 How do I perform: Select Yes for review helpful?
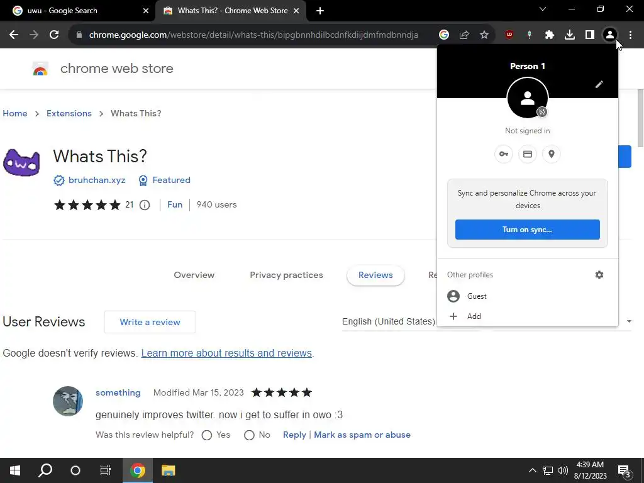206,435
